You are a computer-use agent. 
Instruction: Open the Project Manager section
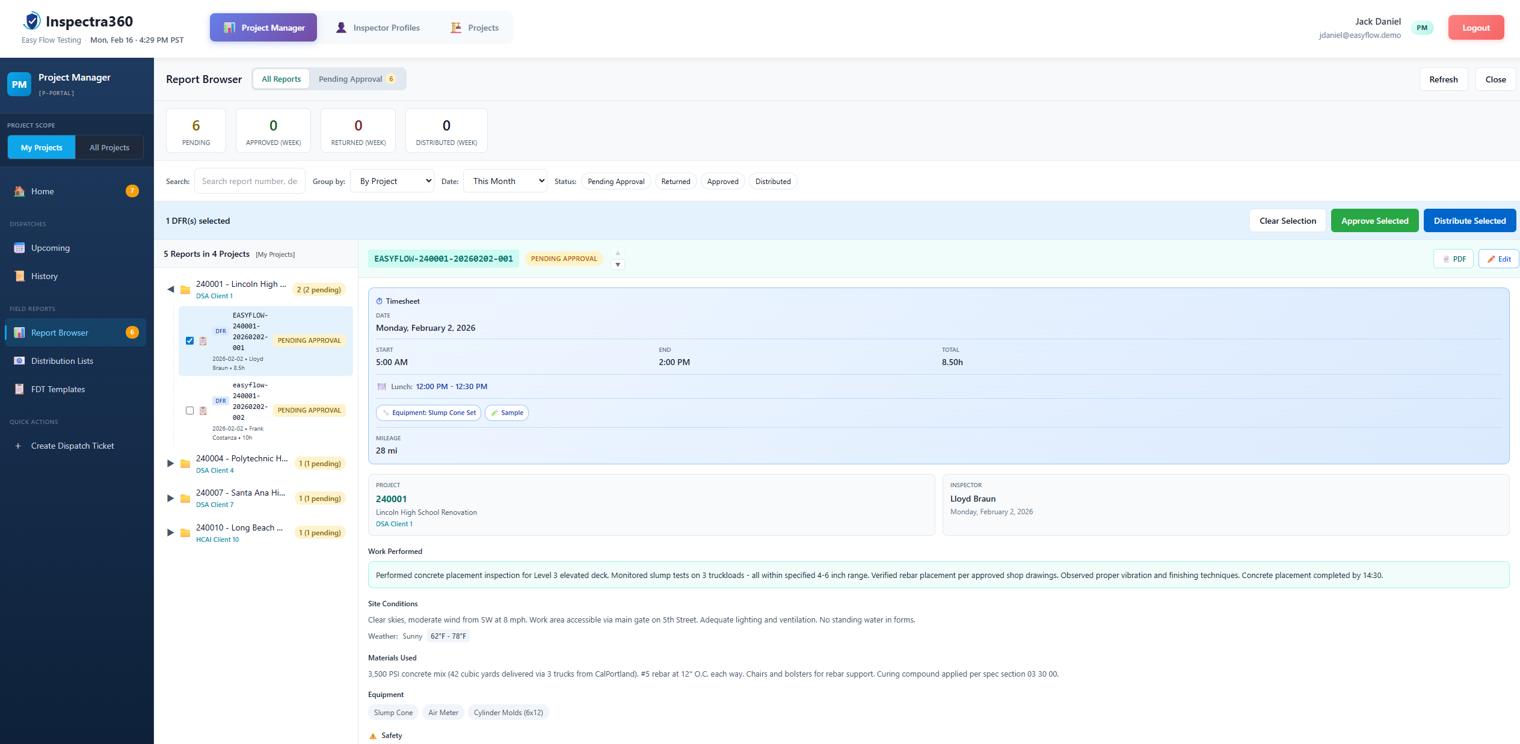coord(263,27)
